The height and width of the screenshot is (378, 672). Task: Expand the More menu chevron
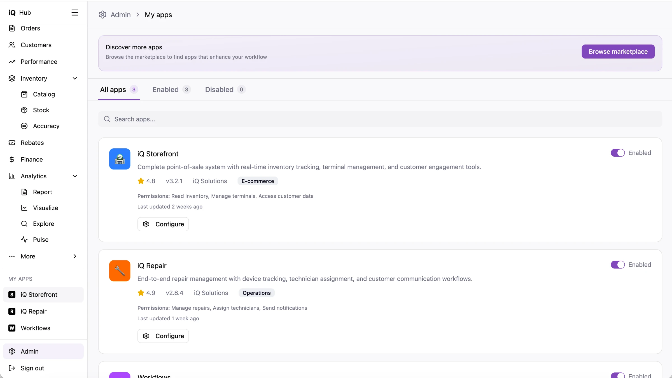pos(75,256)
